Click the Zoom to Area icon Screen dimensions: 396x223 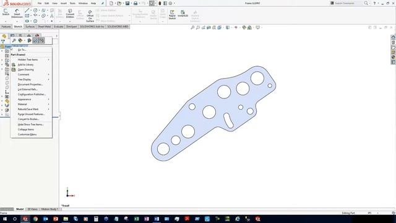coord(198,27)
